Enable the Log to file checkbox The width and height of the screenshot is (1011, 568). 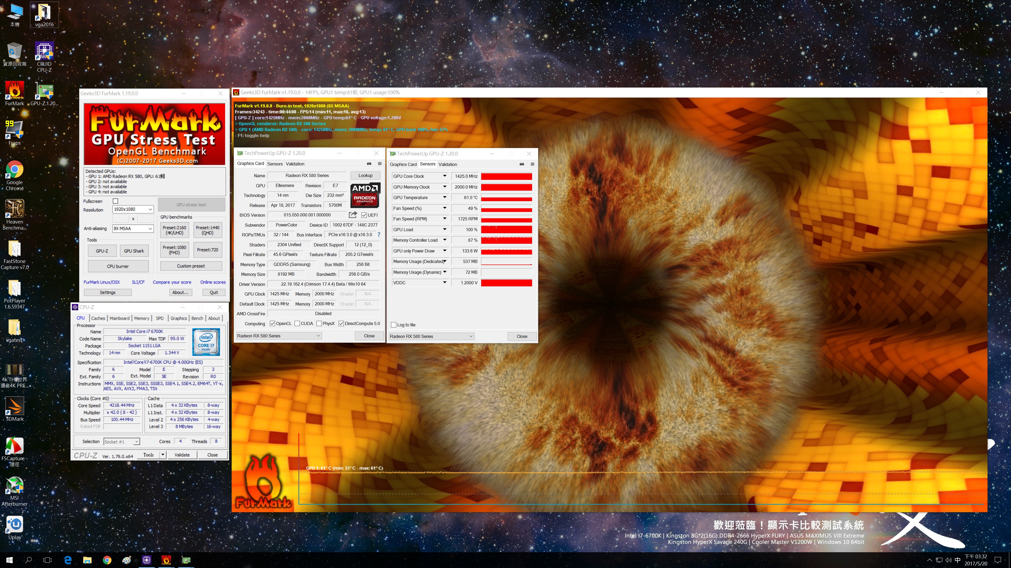[x=394, y=324]
